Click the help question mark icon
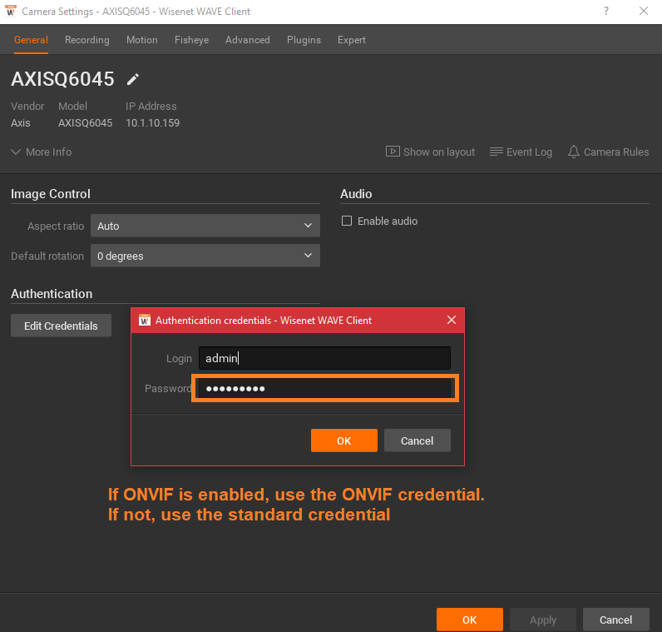 pos(605,11)
